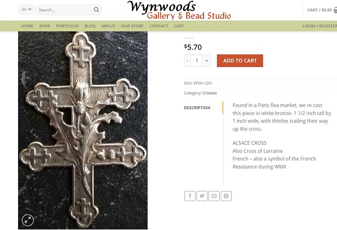337x230 pixels.
Task: Share product on Twitter
Action: [x=202, y=196]
